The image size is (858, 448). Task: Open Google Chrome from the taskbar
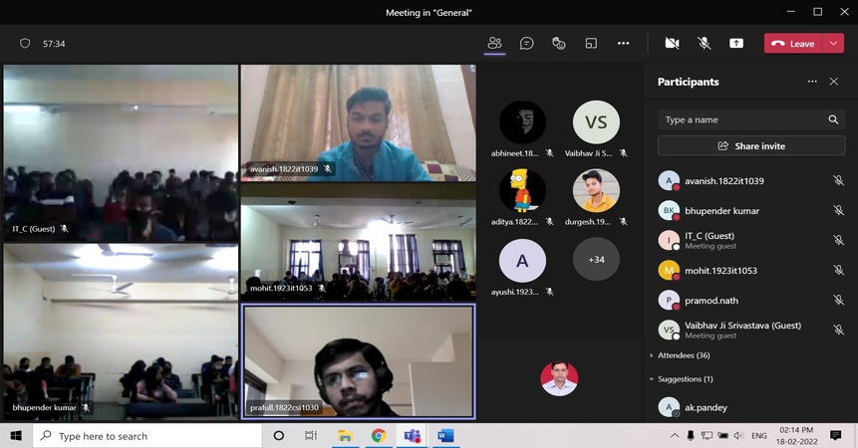click(x=379, y=436)
